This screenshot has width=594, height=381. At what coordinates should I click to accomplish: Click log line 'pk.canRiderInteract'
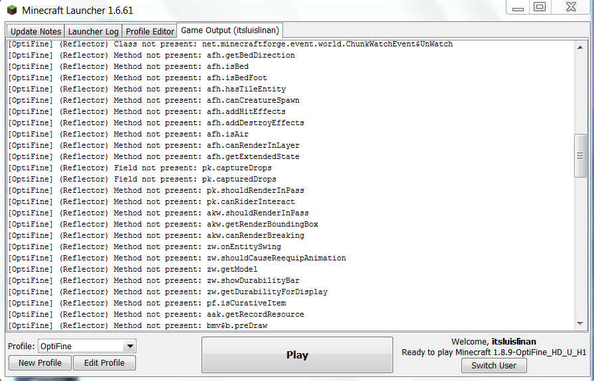point(152,202)
